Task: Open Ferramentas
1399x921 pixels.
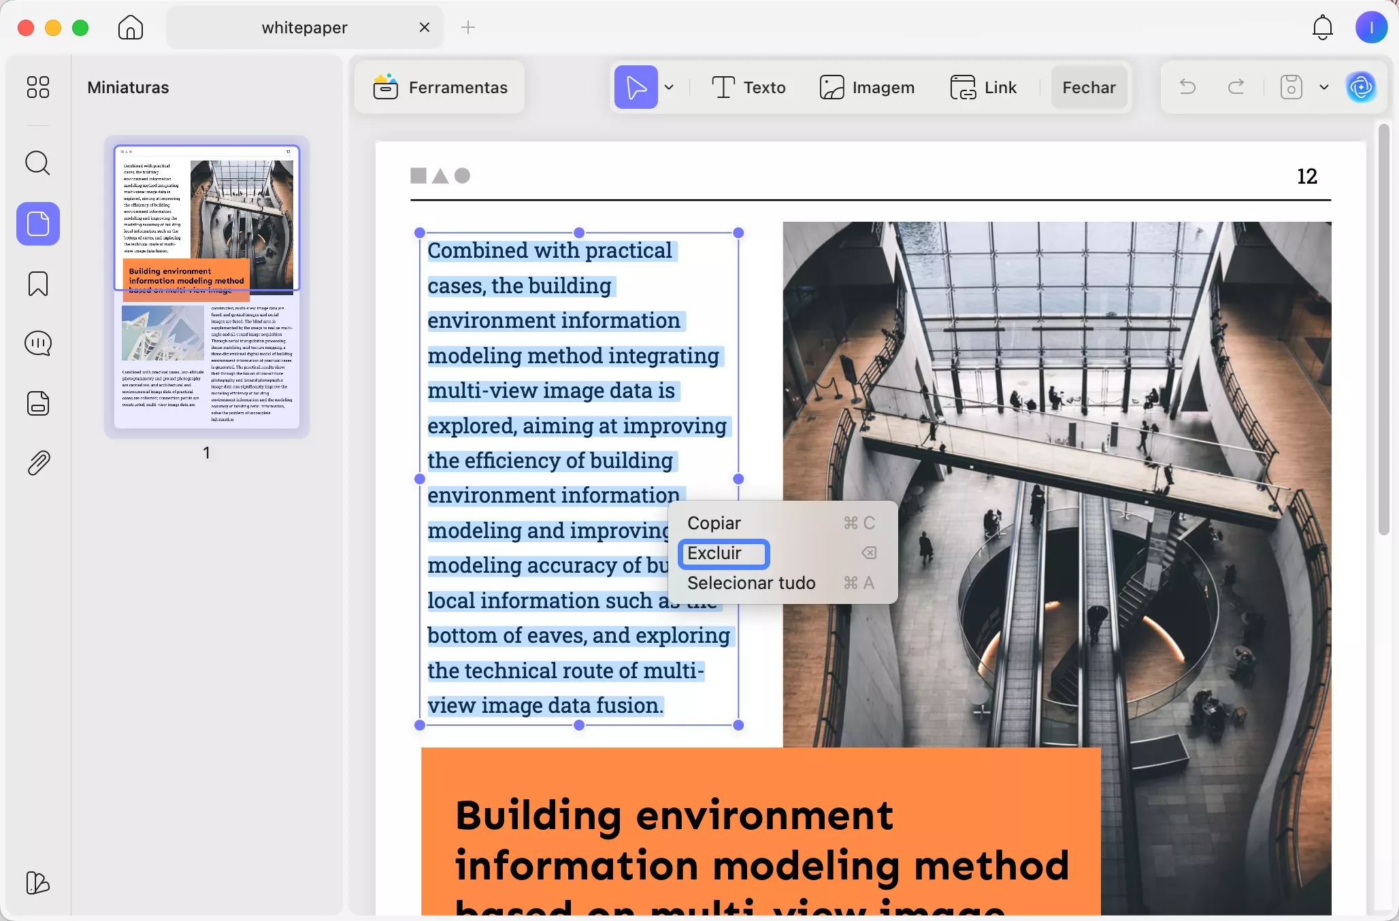Action: click(x=440, y=87)
